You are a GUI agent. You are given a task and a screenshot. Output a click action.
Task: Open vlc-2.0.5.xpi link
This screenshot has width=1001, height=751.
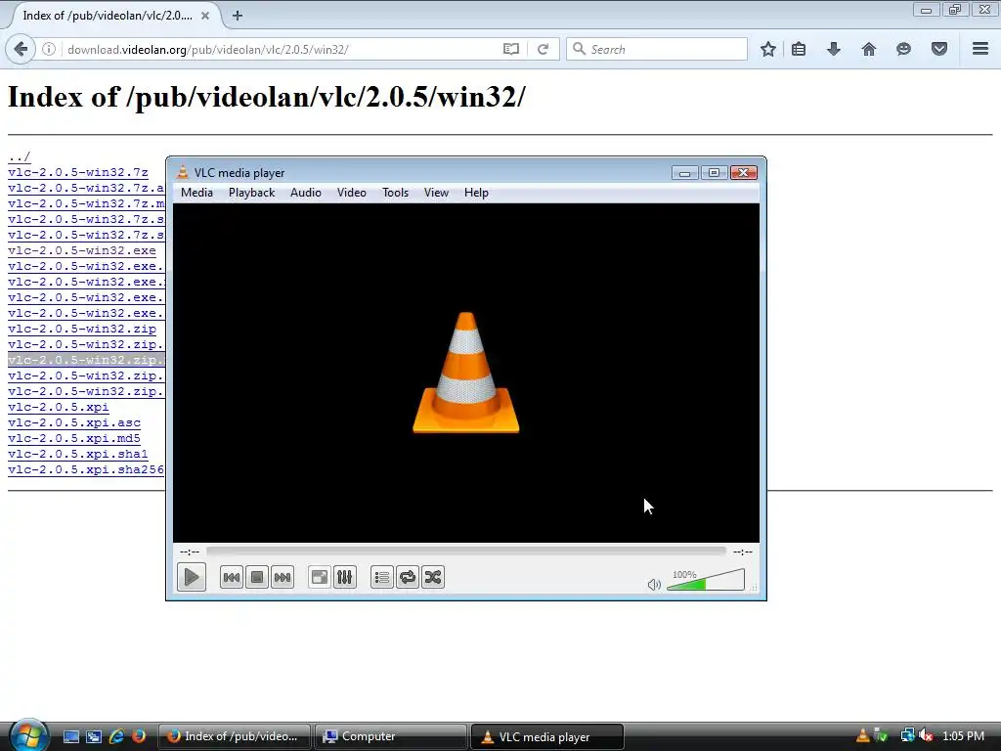tap(58, 407)
